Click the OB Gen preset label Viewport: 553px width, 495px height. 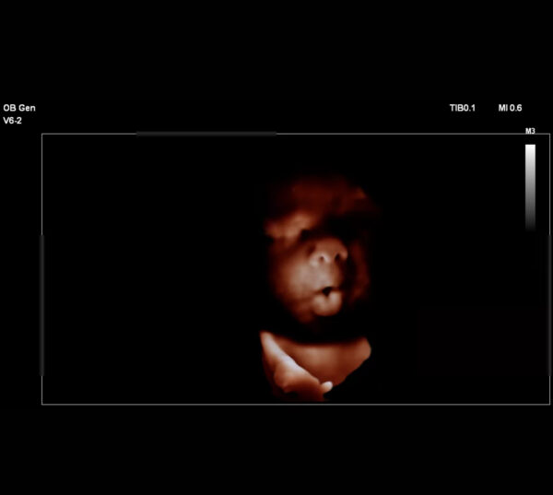[x=19, y=108]
